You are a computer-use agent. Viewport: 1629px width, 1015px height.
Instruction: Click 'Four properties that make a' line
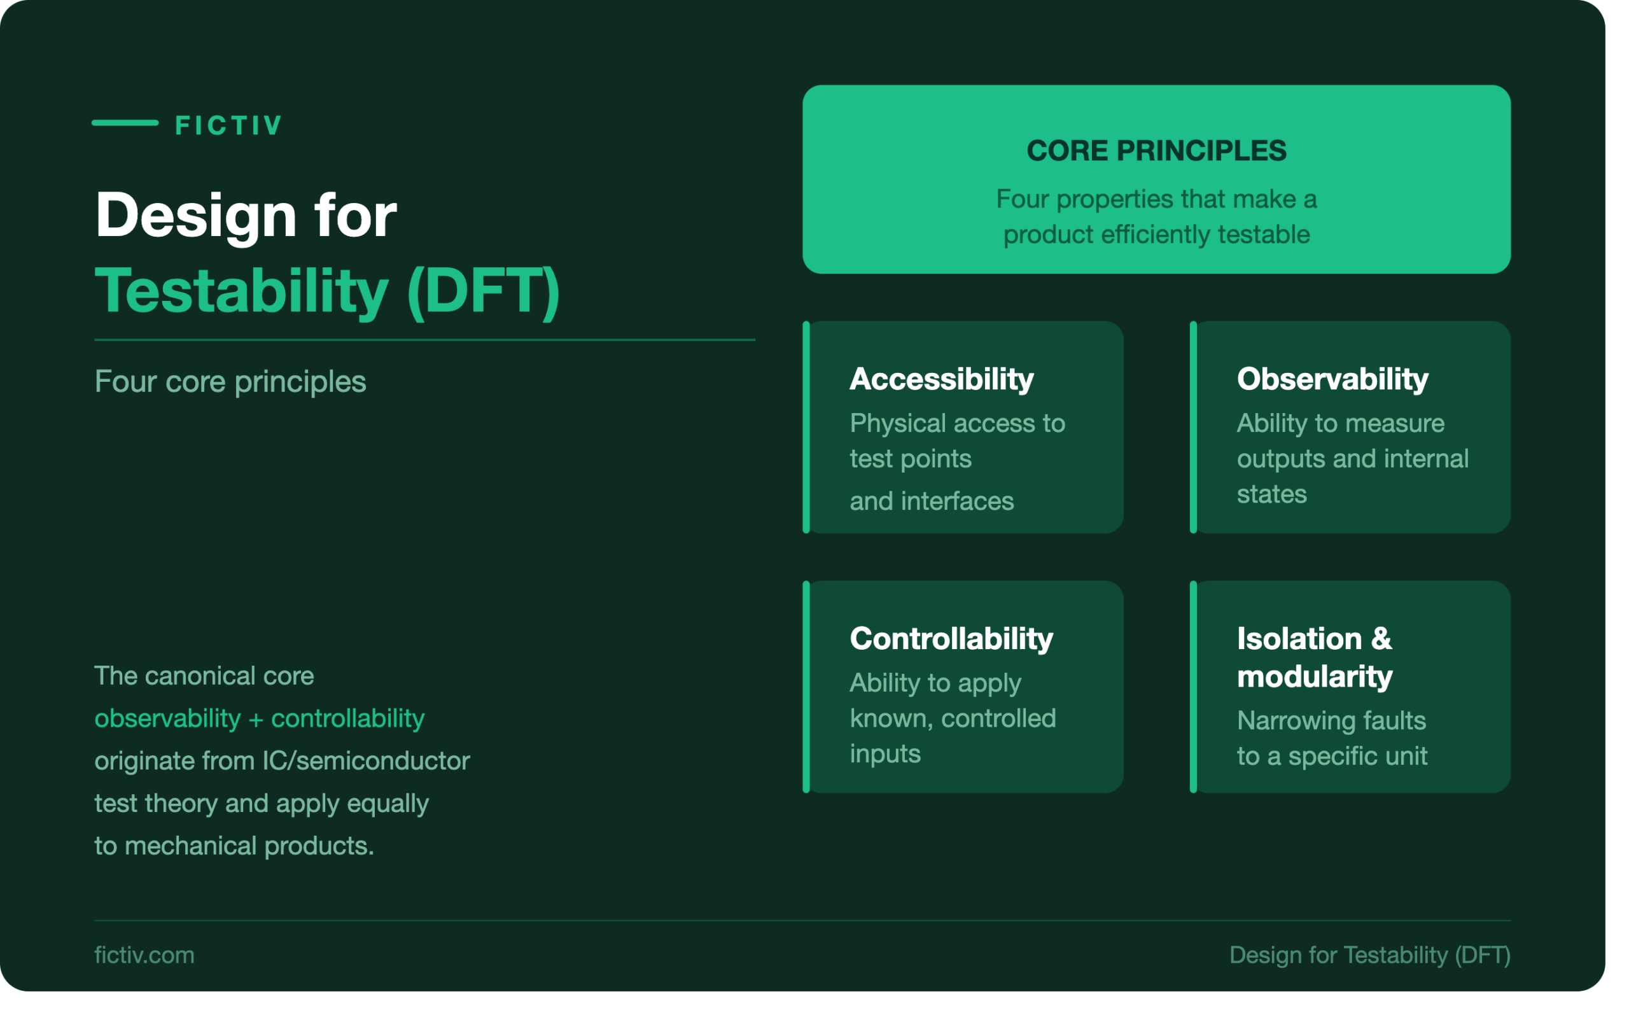pos(1156,199)
